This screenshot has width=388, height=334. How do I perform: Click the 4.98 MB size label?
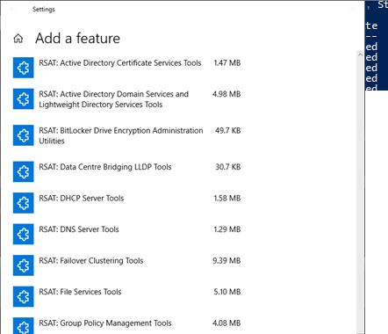(226, 94)
